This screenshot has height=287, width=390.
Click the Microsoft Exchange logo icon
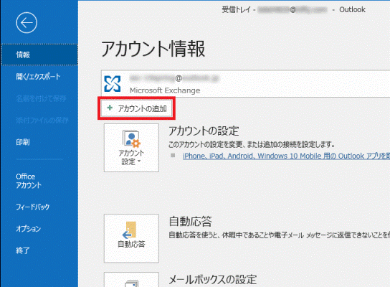click(x=113, y=84)
